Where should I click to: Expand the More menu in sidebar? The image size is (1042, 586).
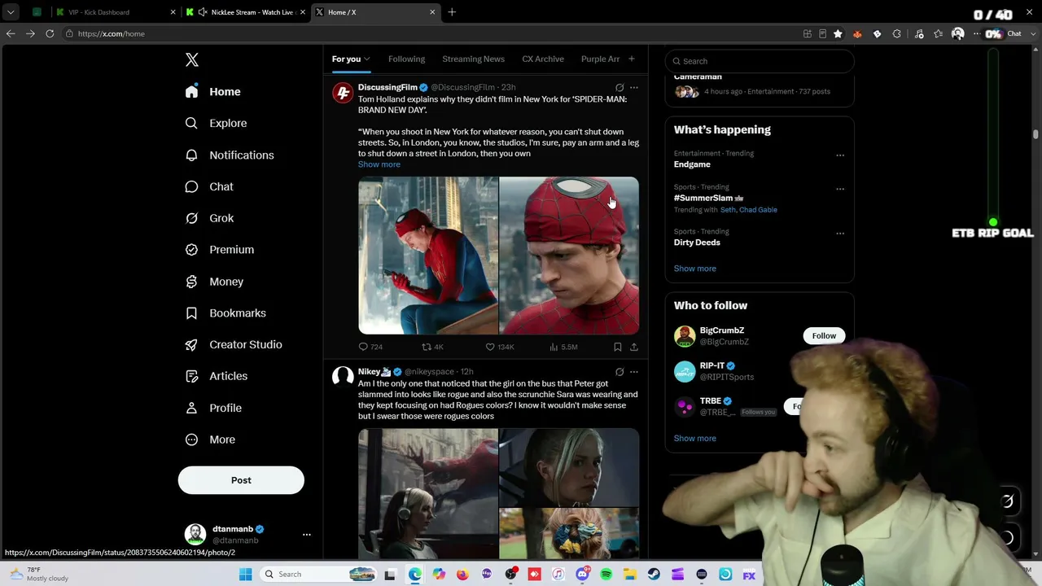[210, 439]
